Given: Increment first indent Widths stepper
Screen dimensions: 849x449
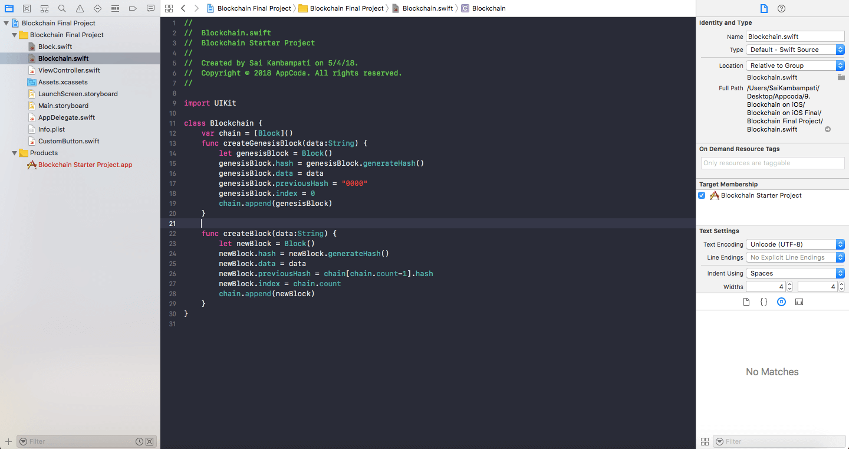Looking at the screenshot, I should coord(790,284).
